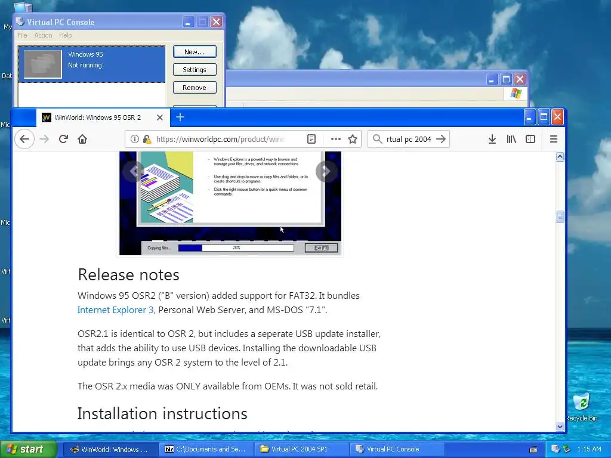
Task: Select the WinWorld: Windows 95 OSR 2 tab
Action: click(x=103, y=117)
